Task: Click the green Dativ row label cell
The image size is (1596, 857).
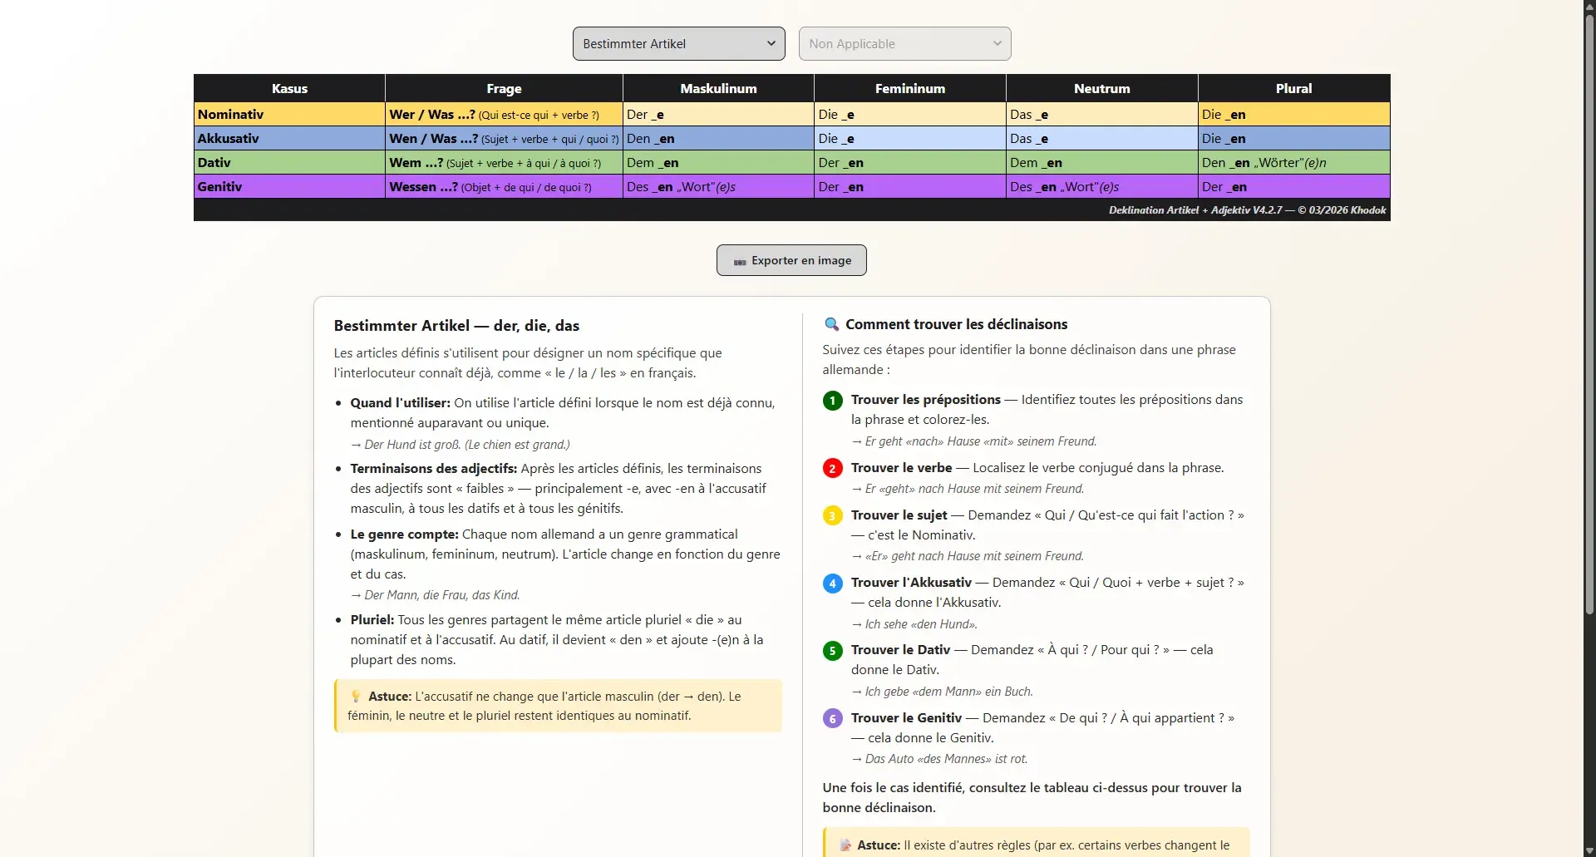Action: point(289,162)
